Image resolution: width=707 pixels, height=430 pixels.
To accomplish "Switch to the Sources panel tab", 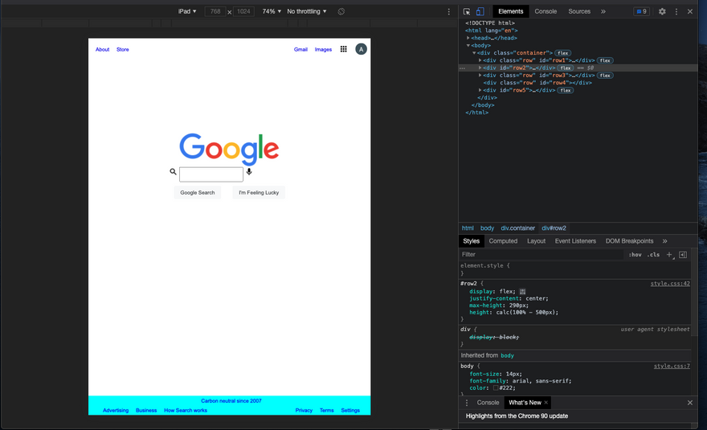I will point(579,12).
